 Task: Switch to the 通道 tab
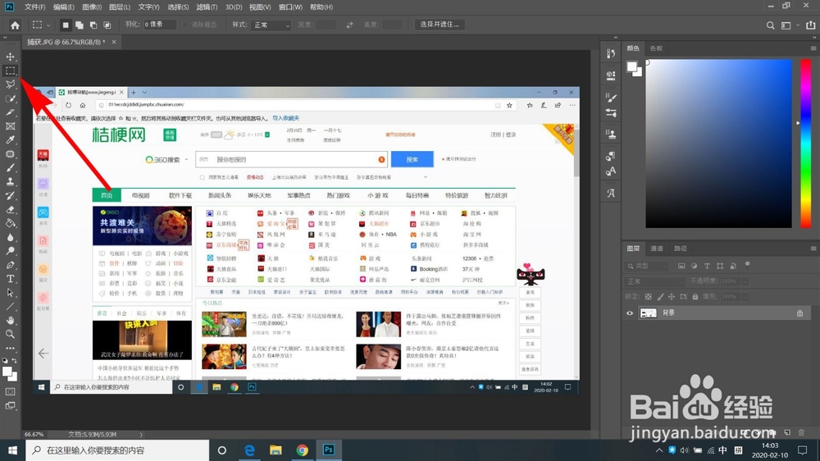coord(656,249)
